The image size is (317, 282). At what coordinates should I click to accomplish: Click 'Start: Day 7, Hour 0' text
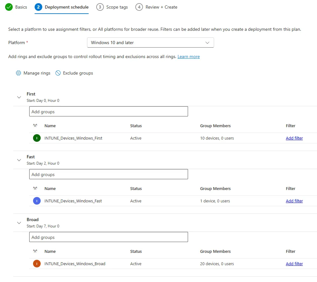click(x=43, y=226)
